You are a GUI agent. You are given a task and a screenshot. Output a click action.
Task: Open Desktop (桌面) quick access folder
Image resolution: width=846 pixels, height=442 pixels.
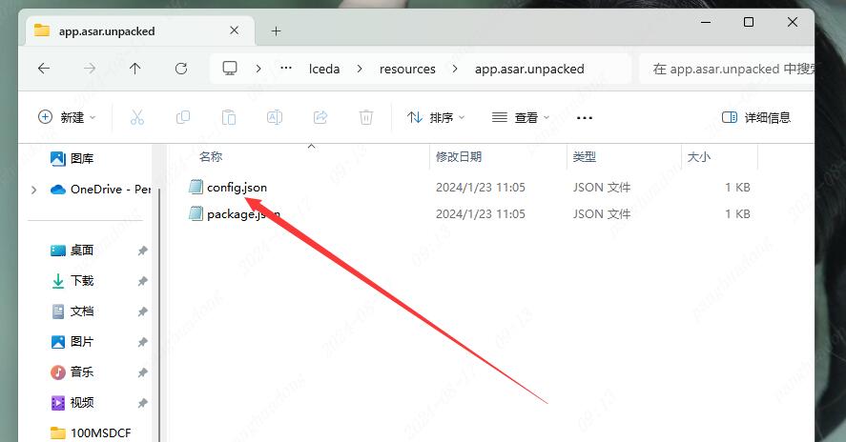point(82,251)
